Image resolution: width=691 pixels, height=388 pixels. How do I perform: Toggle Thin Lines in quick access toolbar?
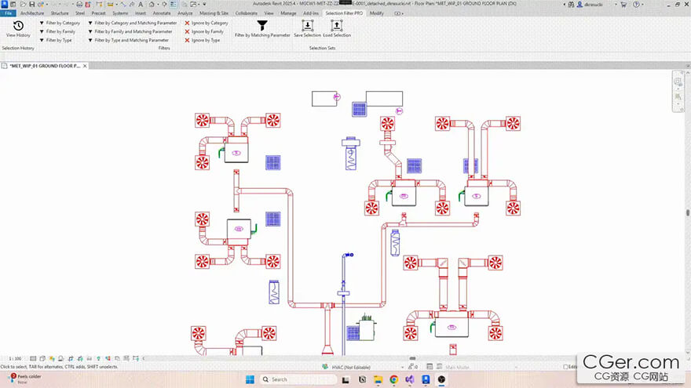[x=174, y=5]
